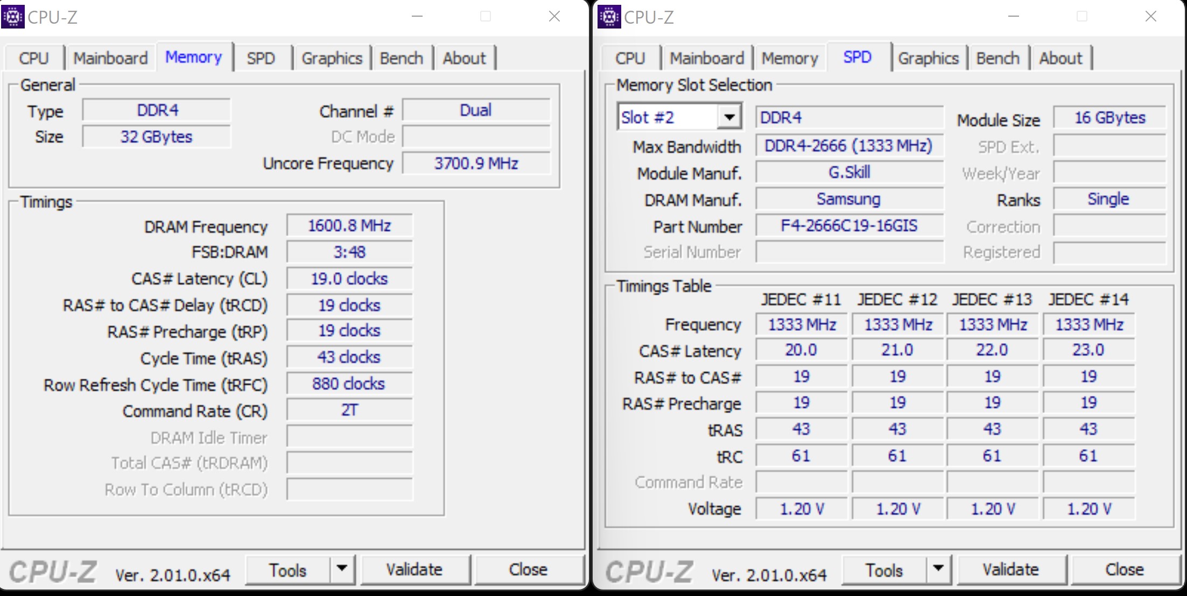Click CPU-Z app icon in left window
This screenshot has height=596, width=1187.
pyautogui.click(x=13, y=17)
